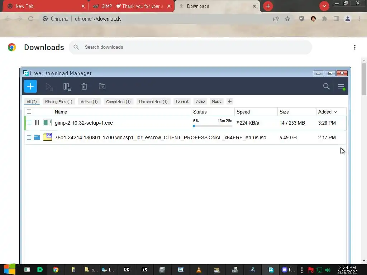Open the Extensions puzzle icon
The image size is (367, 275).
[325, 19]
